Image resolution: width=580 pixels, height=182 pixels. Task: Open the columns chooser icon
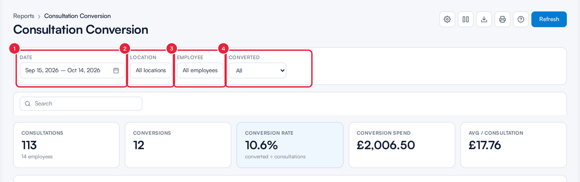466,19
